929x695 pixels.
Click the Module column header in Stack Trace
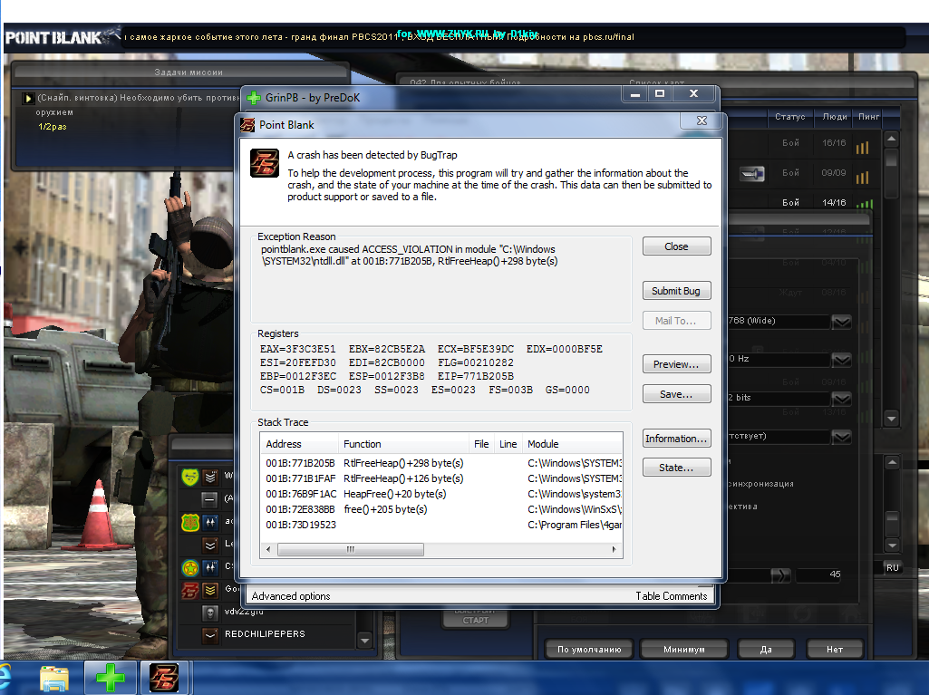[572, 444]
